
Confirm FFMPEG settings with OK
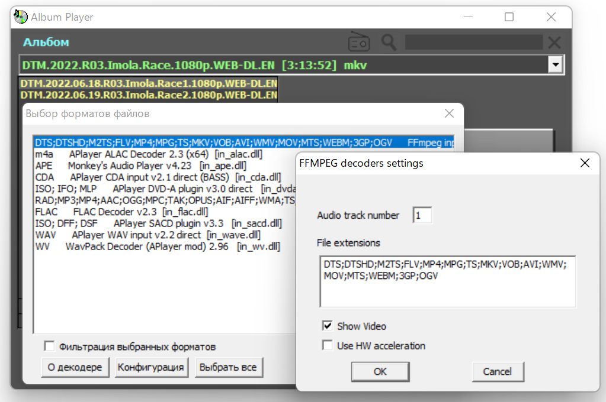pos(380,371)
